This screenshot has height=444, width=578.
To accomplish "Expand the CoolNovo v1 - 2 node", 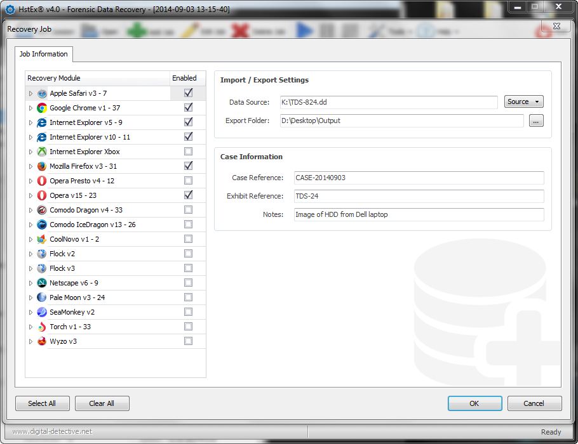I will tap(30, 239).
